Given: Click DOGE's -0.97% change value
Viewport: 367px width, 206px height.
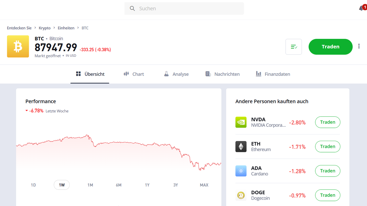Looking at the screenshot, I should [x=297, y=196].
